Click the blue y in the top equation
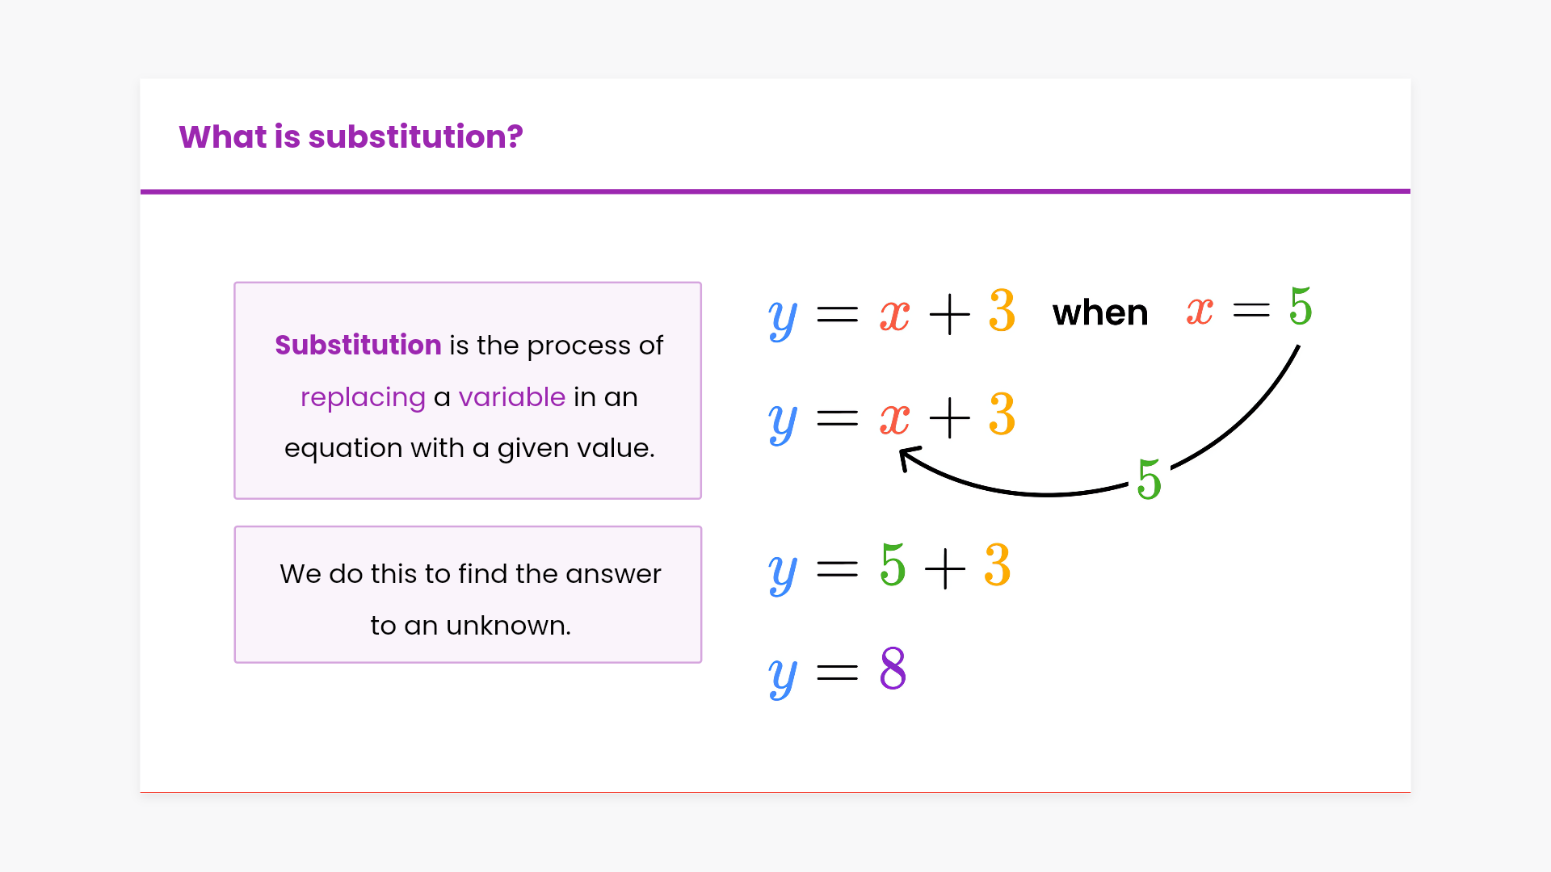Viewport: 1551px width, 872px height. pyautogui.click(x=782, y=317)
